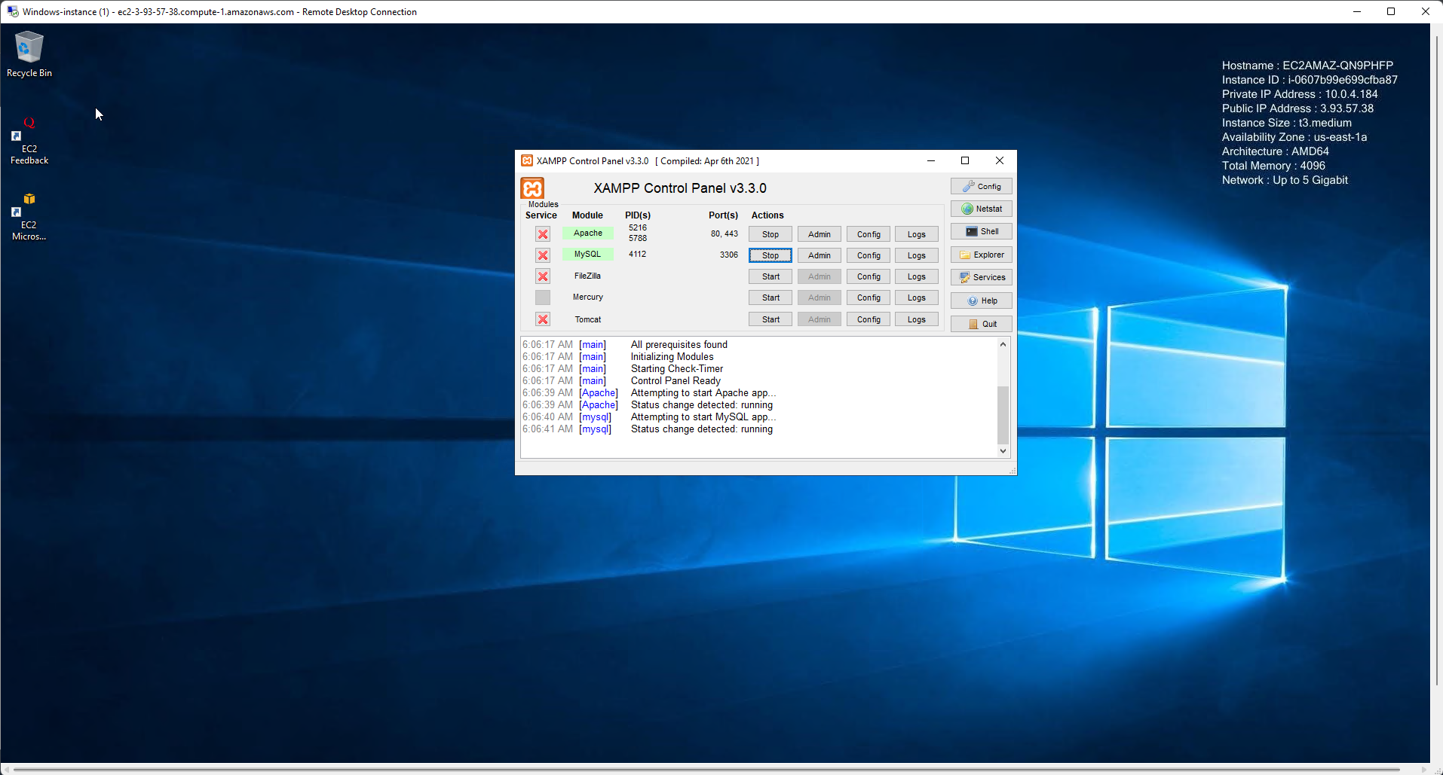Stop the Apache module

tap(770, 234)
